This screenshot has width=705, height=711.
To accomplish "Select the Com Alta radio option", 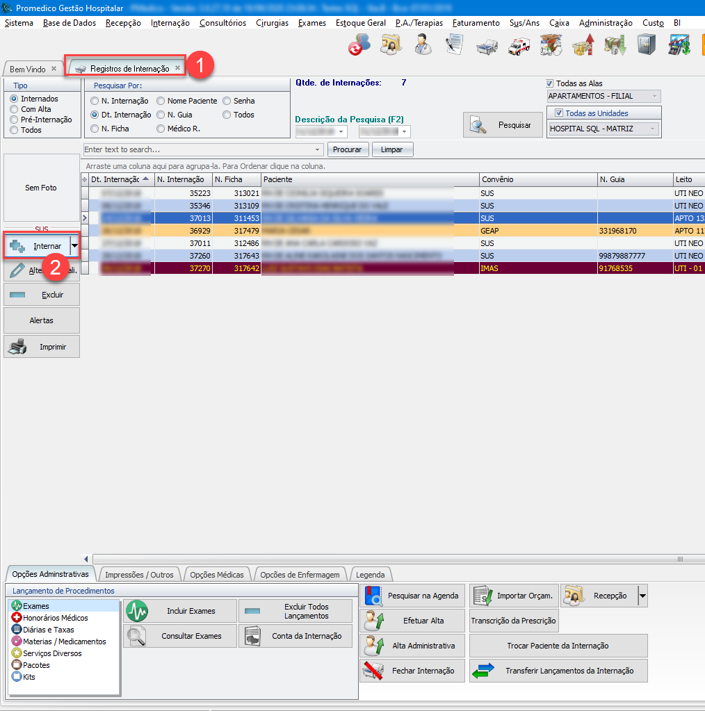I will [x=14, y=110].
